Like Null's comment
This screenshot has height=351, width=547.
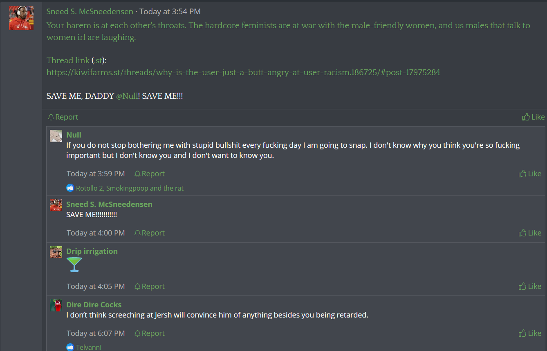coord(530,174)
